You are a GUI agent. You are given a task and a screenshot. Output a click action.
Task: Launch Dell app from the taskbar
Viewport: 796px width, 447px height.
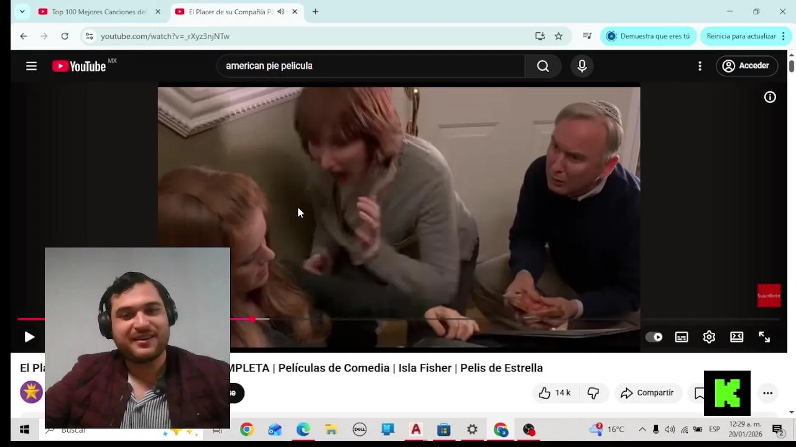359,430
